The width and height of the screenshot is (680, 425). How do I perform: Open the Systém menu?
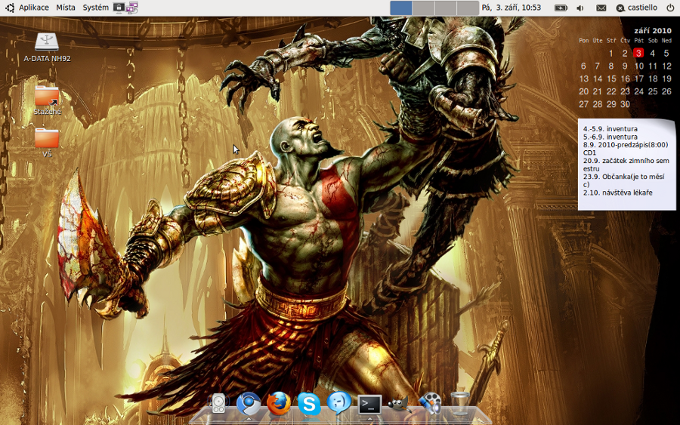[x=95, y=8]
